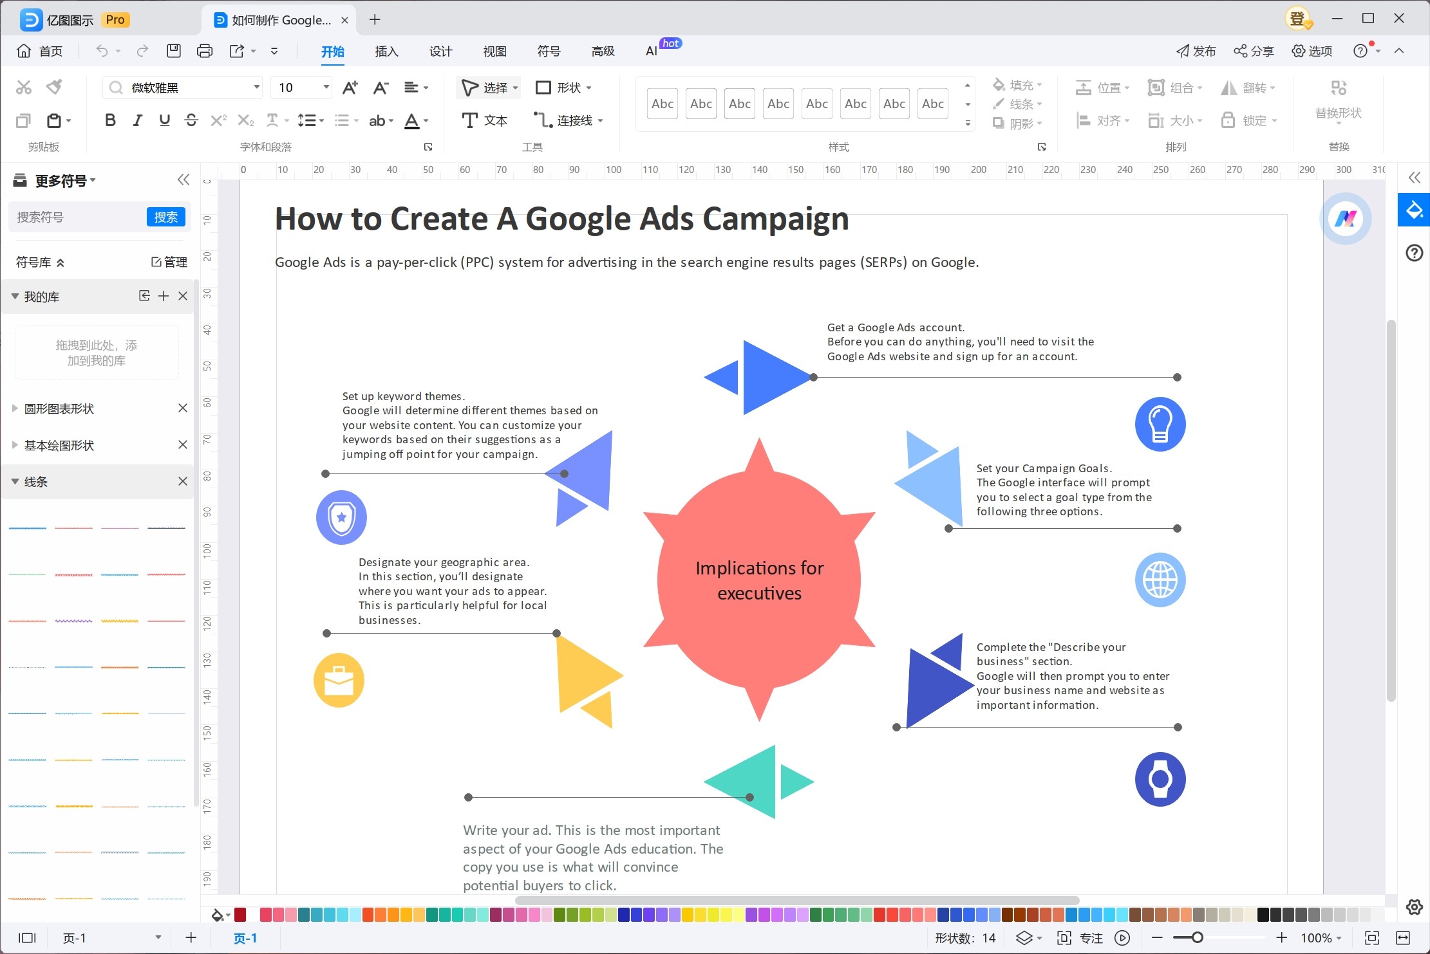Toggle Italic formatting
This screenshot has width=1430, height=954.
click(137, 120)
